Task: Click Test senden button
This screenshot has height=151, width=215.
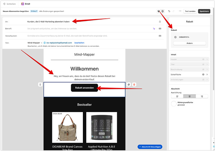Action: [190, 11]
